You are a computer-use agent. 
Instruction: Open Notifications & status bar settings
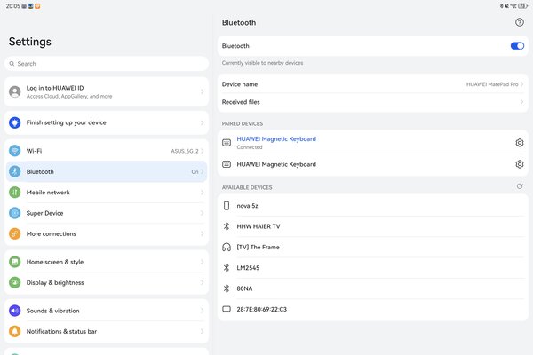click(107, 331)
